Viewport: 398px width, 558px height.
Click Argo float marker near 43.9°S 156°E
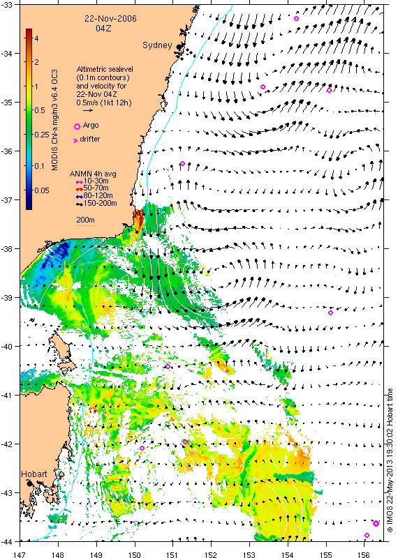[x=367, y=535]
